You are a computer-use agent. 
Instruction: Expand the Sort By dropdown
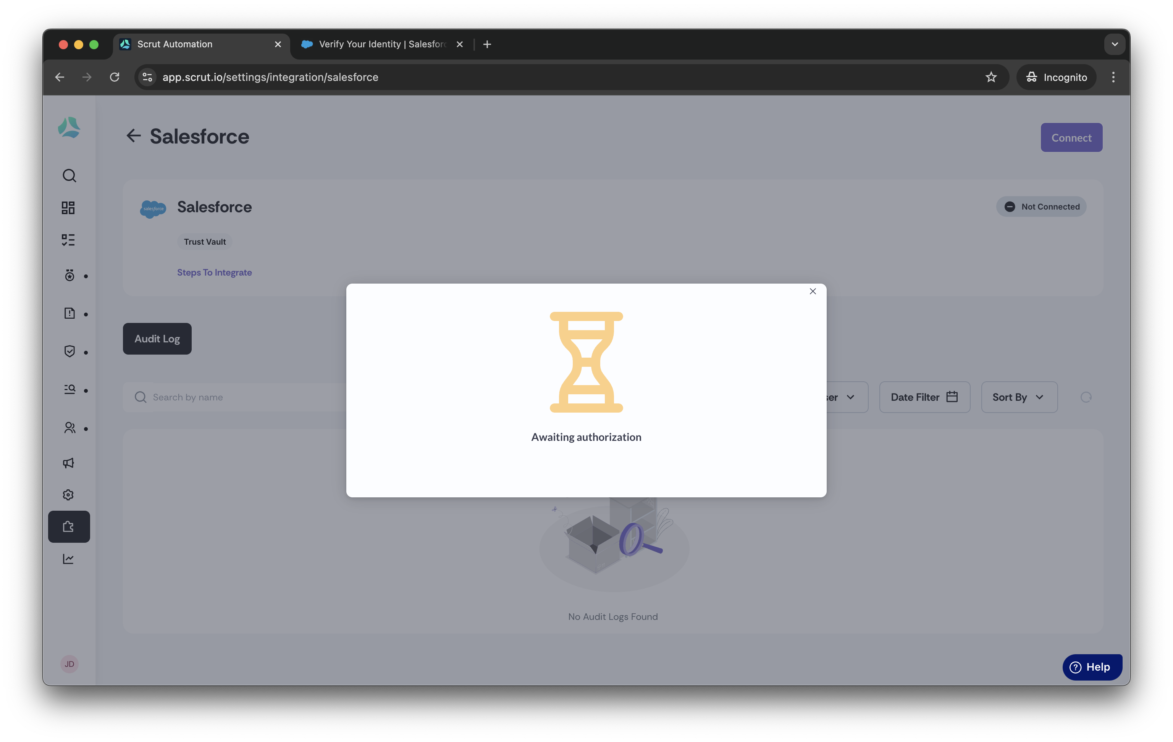[x=1019, y=397]
